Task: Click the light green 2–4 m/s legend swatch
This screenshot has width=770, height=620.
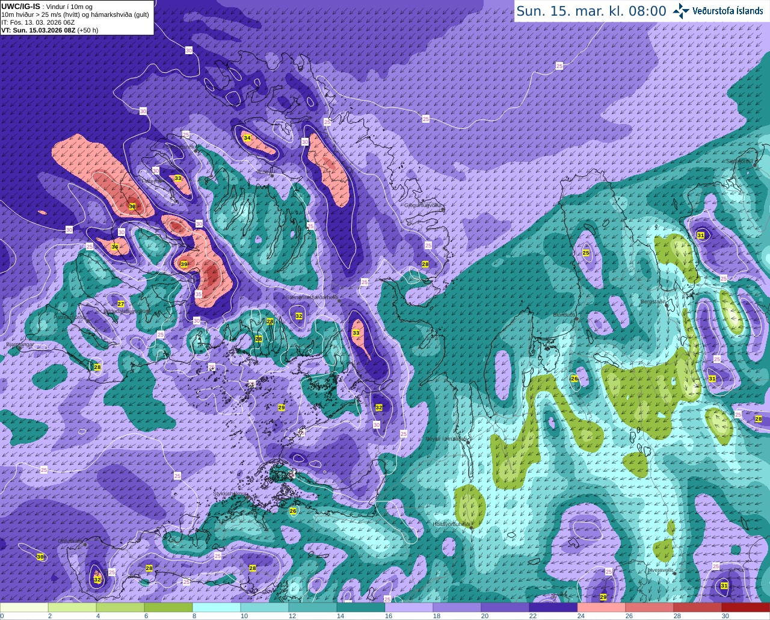Action: 72,607
